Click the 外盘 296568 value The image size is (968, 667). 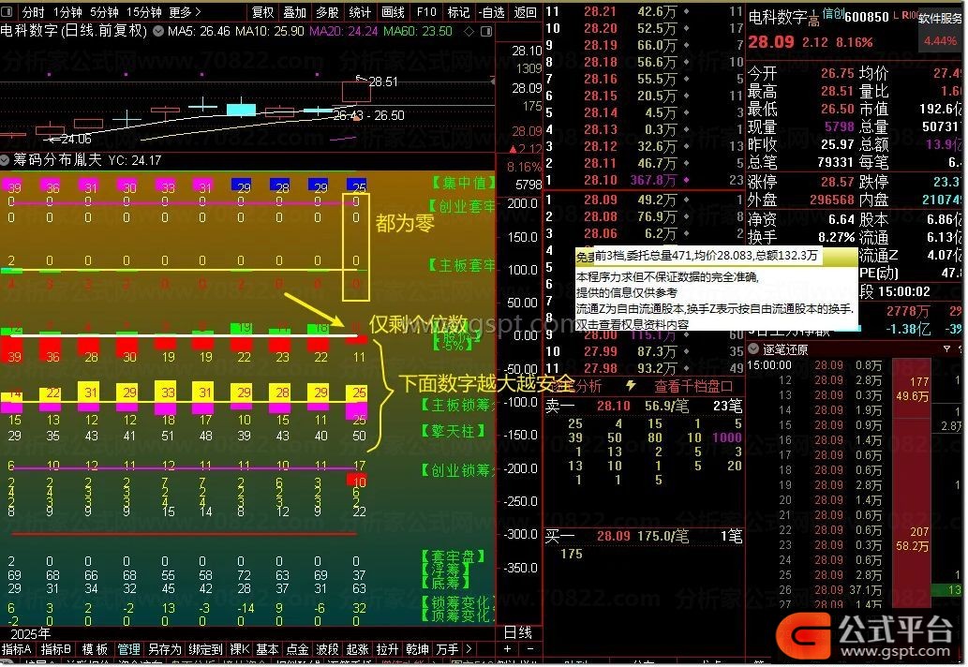[x=832, y=200]
